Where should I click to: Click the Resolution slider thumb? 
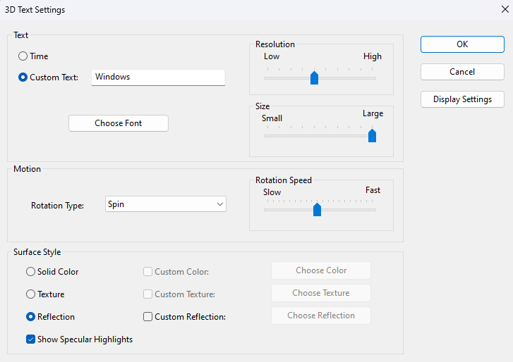coord(315,77)
